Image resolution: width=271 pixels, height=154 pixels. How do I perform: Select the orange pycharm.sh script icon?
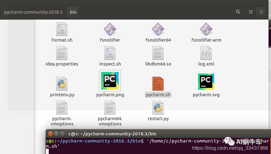coord(158,84)
